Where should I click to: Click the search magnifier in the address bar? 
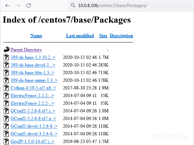pos(73,5)
